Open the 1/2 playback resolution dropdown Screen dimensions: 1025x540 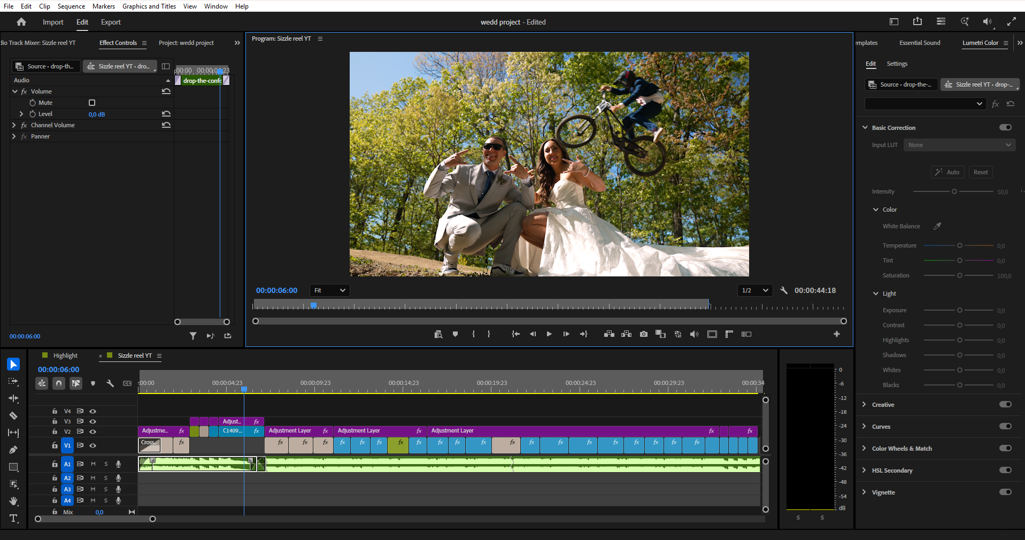[x=755, y=290]
